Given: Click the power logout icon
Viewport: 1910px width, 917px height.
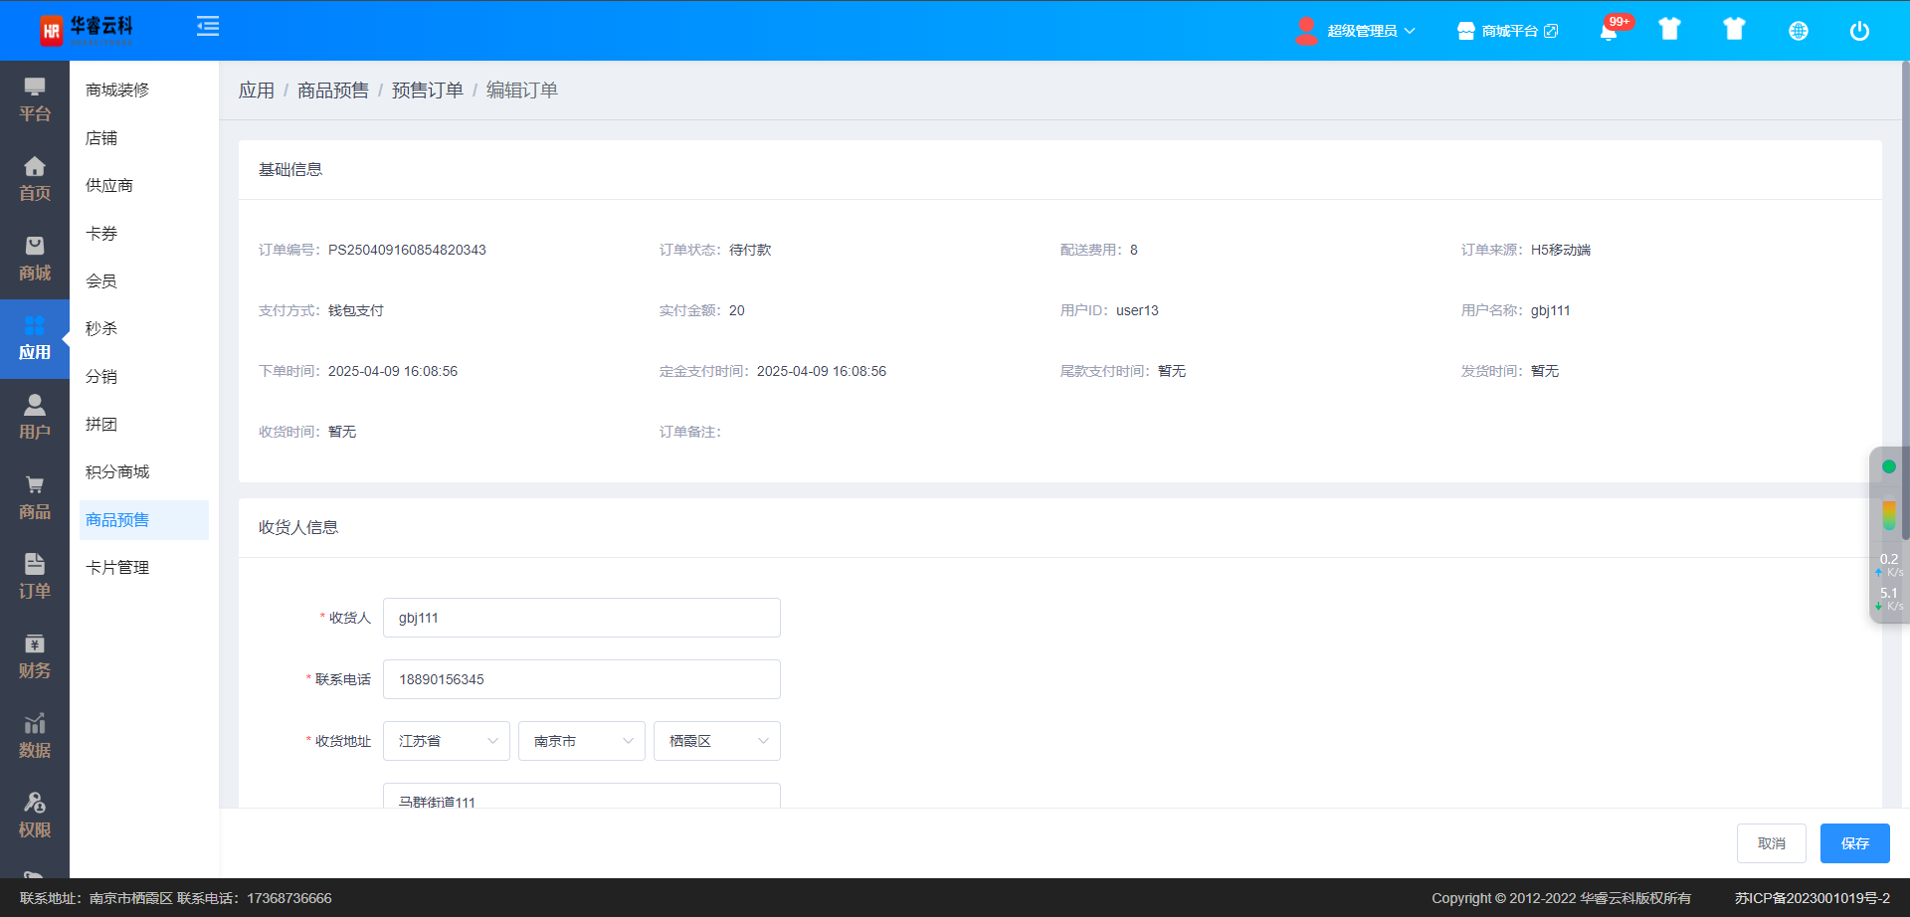Looking at the screenshot, I should coord(1858,31).
